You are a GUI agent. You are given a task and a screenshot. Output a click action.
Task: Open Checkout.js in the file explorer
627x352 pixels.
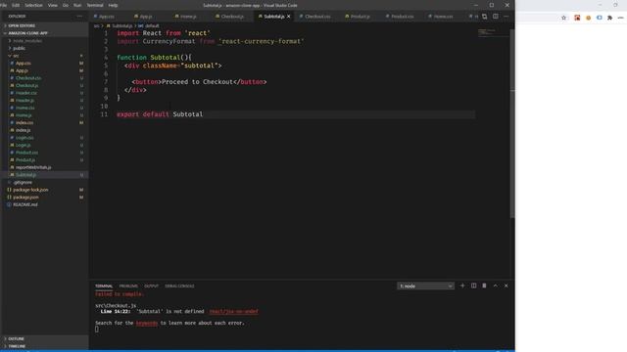26,85
